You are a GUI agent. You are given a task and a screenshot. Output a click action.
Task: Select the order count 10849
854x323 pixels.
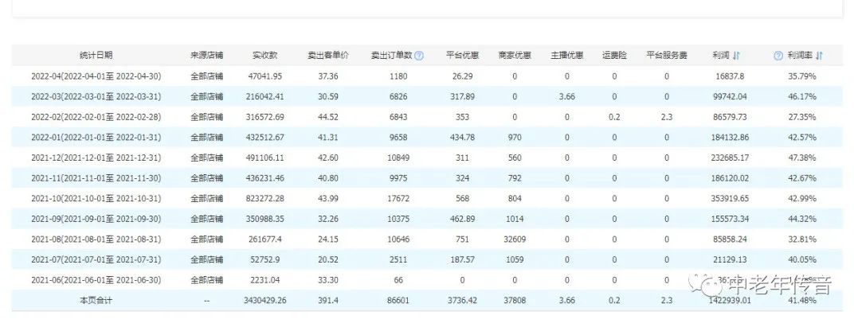tap(398, 158)
